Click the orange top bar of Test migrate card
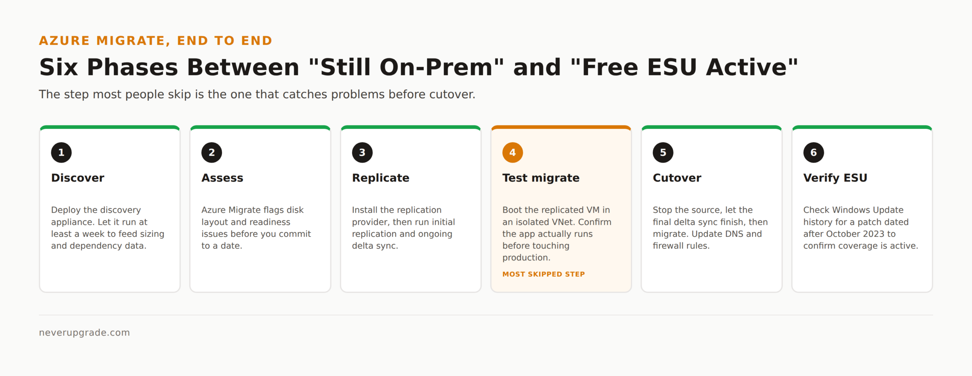The height and width of the screenshot is (376, 972). 561,127
